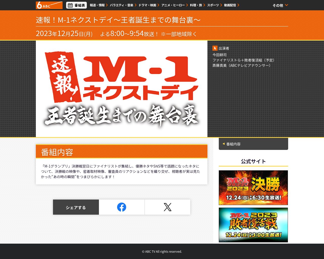
Task: Click the cursor icon beside 出演者
Action: [215, 48]
